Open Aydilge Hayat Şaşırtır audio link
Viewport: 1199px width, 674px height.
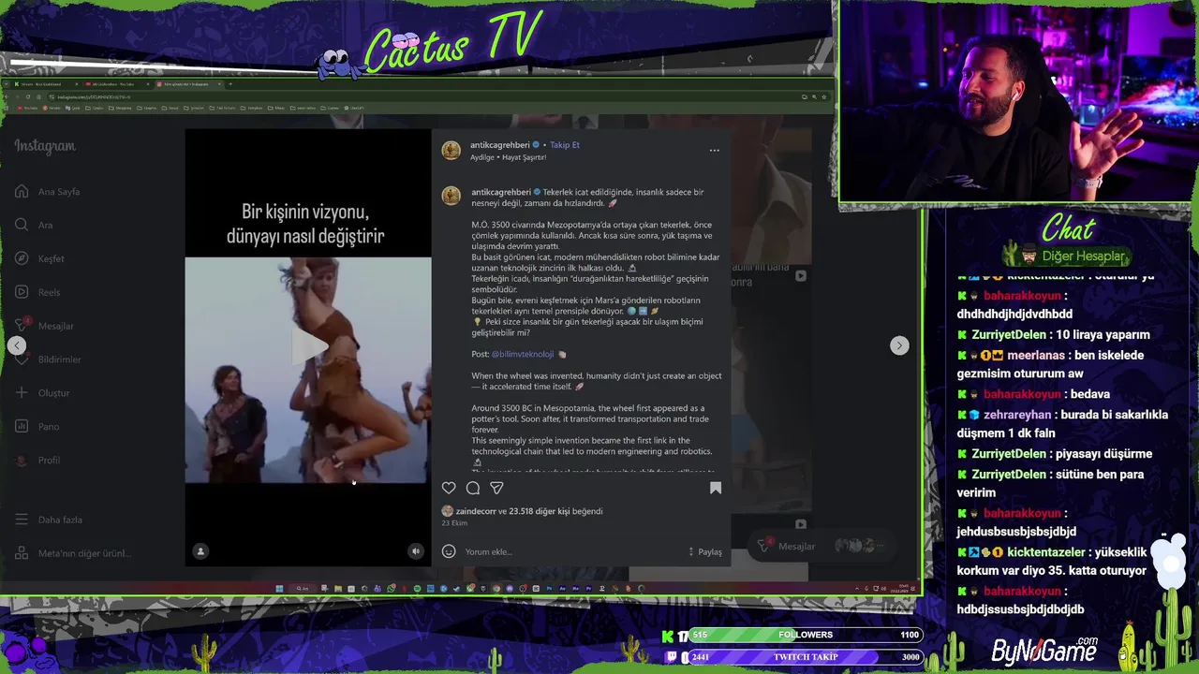tap(508, 157)
